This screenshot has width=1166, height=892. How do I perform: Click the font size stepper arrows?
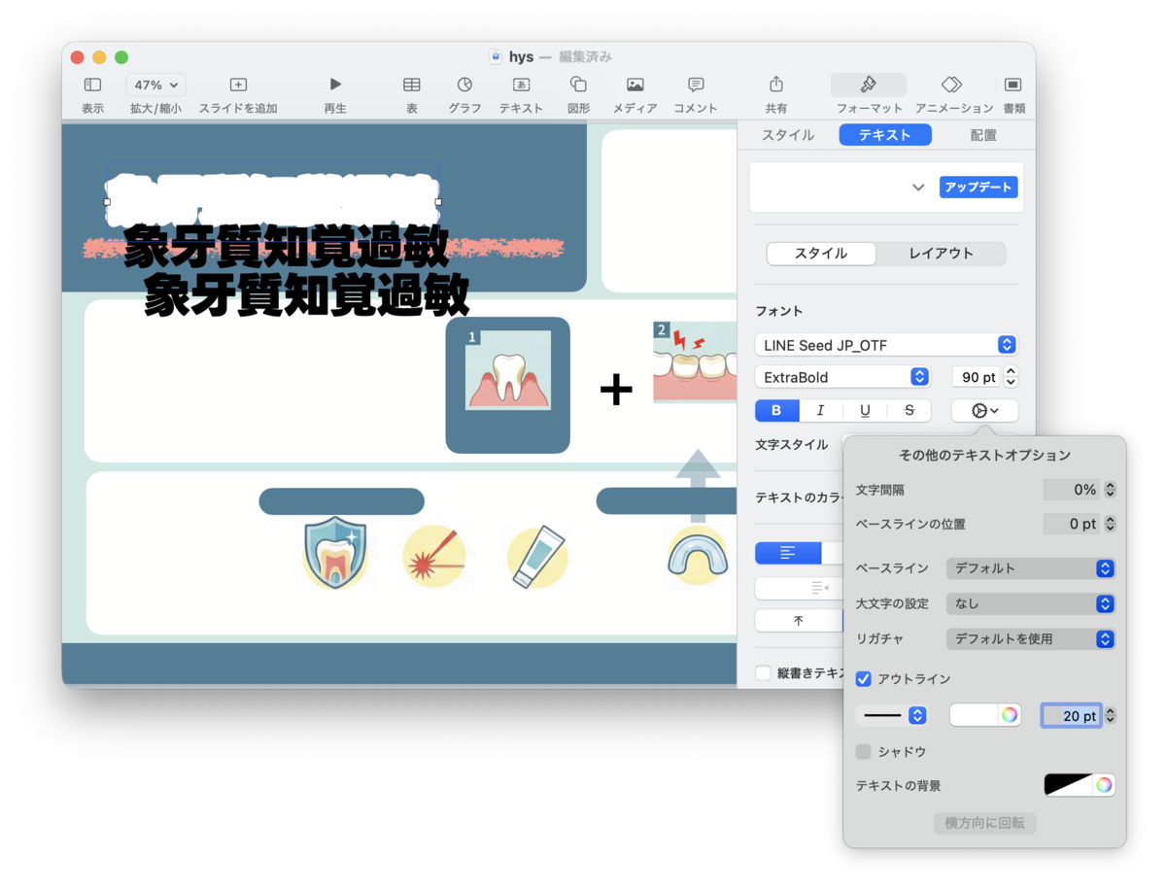pyautogui.click(x=1011, y=377)
